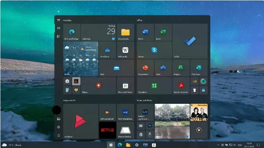Image resolution: width=264 pixels, height=148 pixels.
Task: Open the Settings gear on the taskbar
Action: pyautogui.click(x=137, y=145)
